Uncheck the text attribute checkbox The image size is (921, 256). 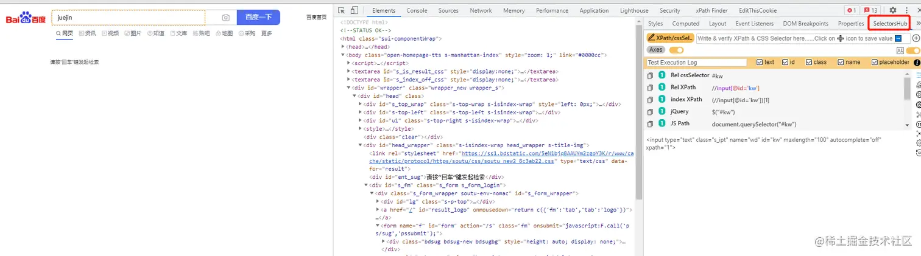(759, 62)
